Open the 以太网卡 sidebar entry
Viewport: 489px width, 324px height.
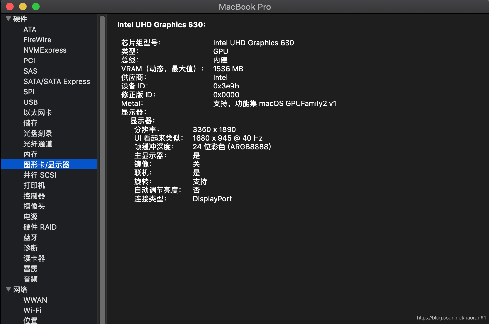(38, 113)
